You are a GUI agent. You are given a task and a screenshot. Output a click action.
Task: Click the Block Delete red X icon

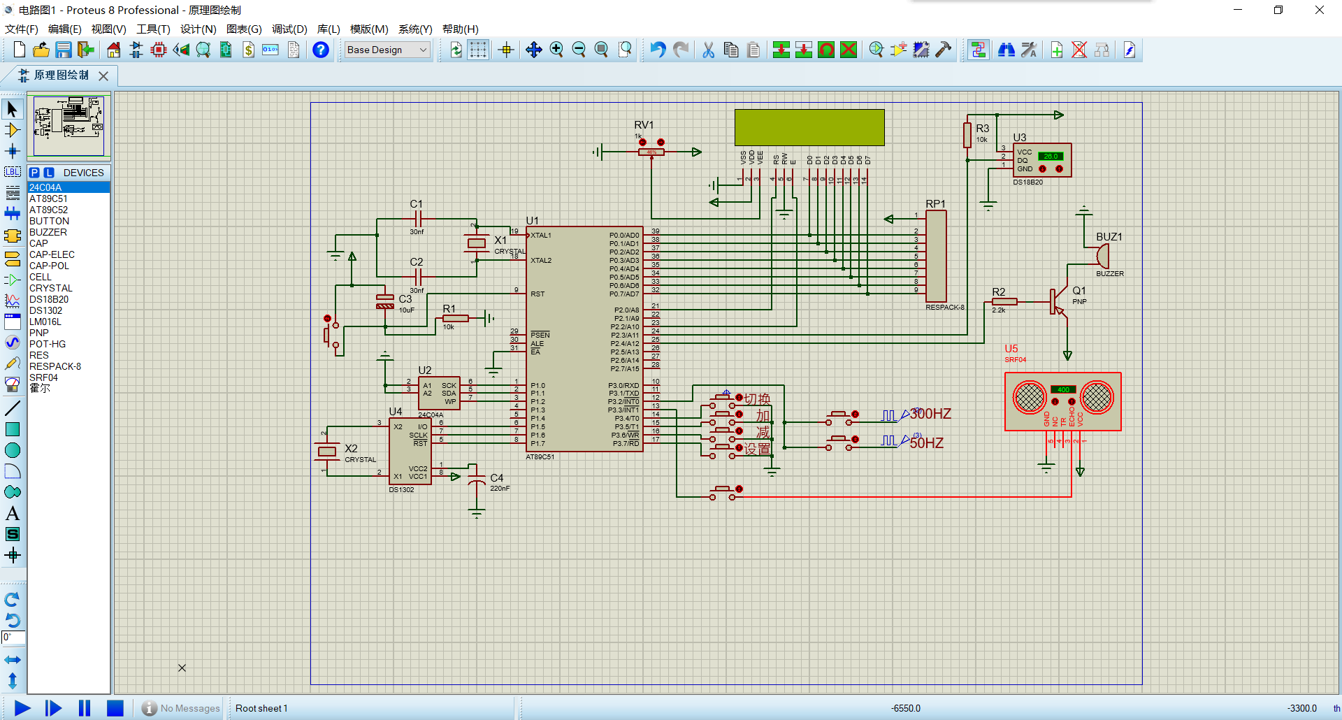849,50
